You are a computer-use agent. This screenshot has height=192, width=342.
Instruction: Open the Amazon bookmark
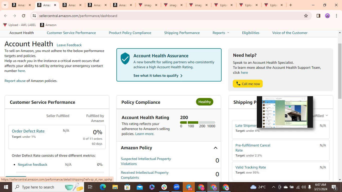pos(48,25)
